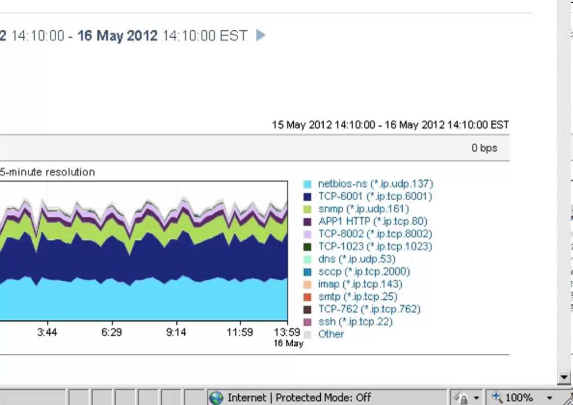This screenshot has height=405, width=573.
Task: Open the TCP-762 (*.ip.tcp.762) link
Action: (369, 309)
